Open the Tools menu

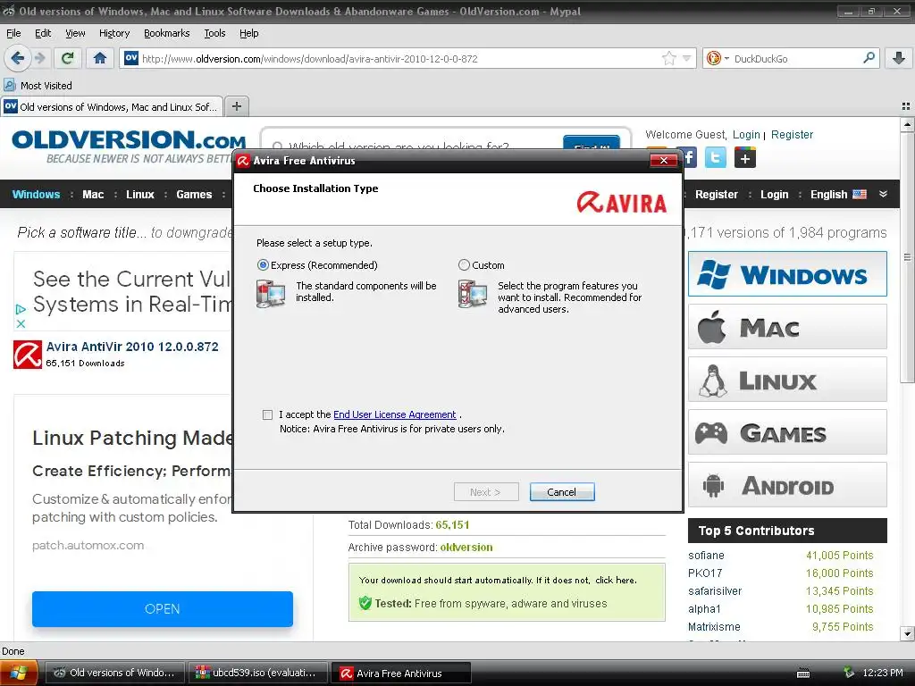tap(214, 33)
